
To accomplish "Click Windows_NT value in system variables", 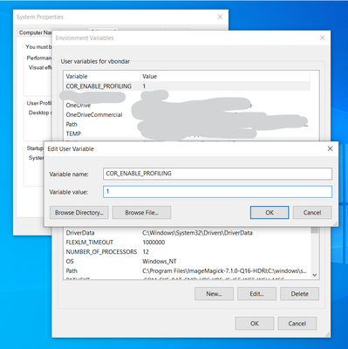I will pos(160,261).
